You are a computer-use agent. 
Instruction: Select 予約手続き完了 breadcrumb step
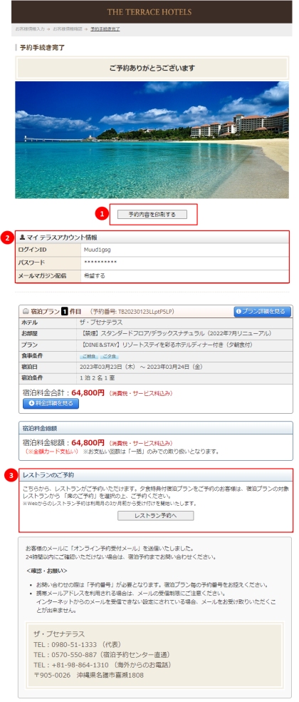(105, 29)
